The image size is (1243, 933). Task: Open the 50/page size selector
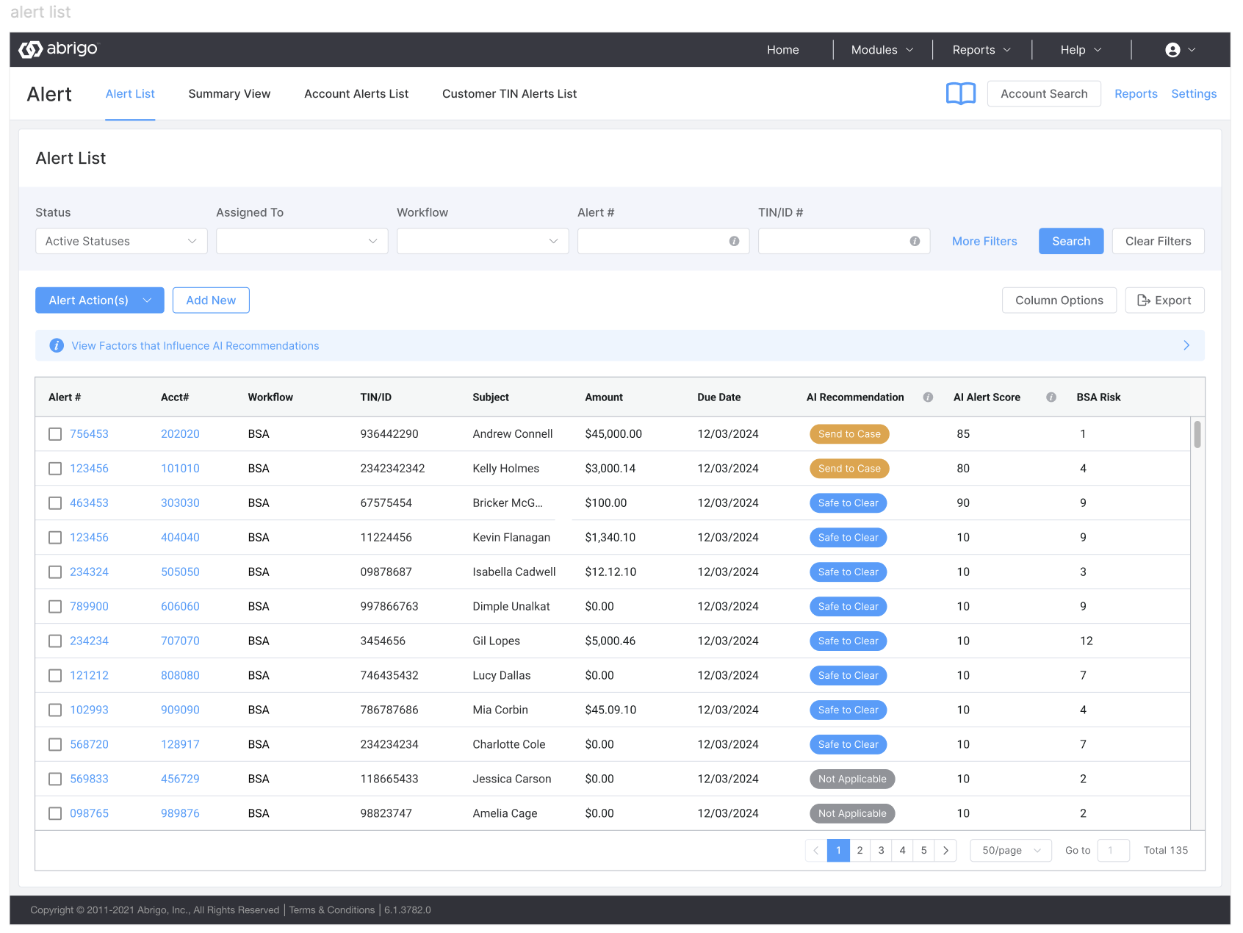tap(1011, 851)
